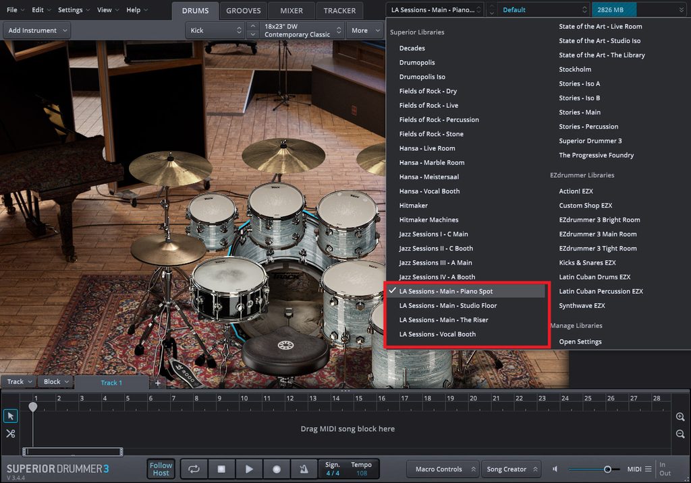This screenshot has width=691, height=483.
Task: Choose The Progressive Foundry library
Action: tap(596, 155)
